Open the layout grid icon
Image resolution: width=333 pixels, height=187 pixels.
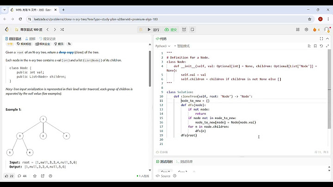point(298,30)
